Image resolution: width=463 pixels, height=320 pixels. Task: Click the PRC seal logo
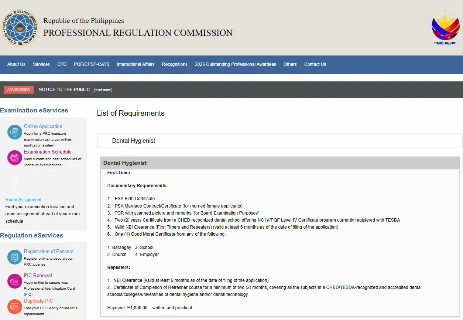19,28
